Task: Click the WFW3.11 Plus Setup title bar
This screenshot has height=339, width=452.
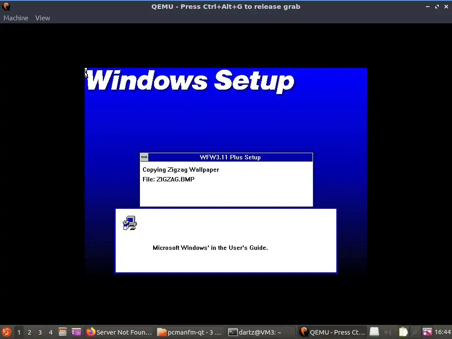Action: 230,157
